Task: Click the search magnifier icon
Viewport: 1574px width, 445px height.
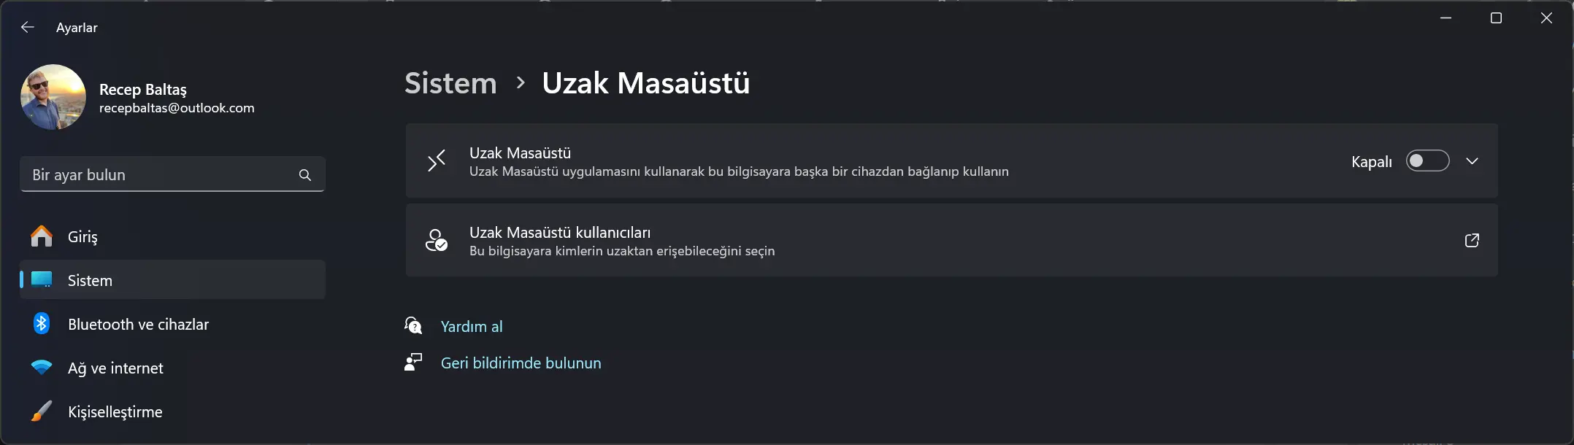Action: [304, 175]
